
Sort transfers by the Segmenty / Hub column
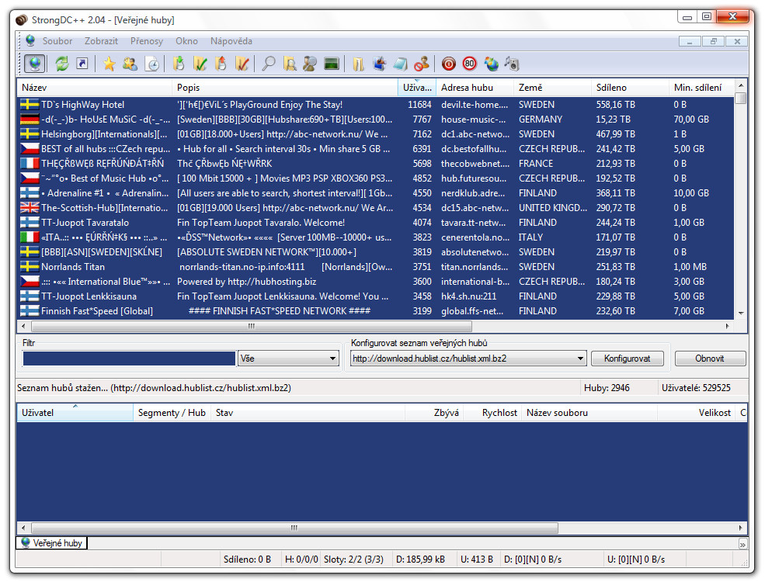click(172, 413)
